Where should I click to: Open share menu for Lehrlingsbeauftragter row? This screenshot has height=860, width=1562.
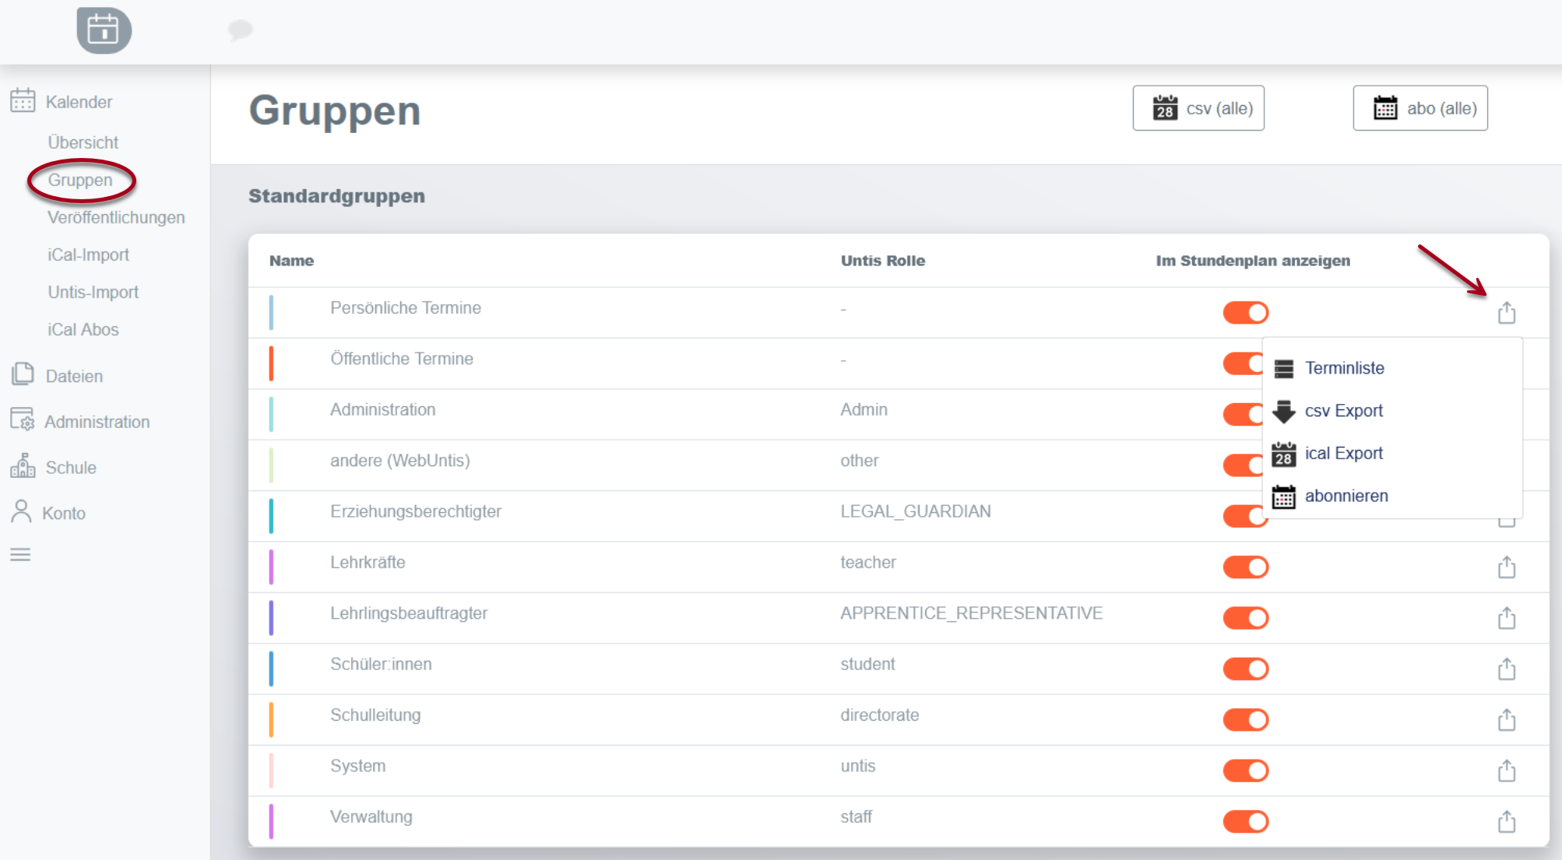tap(1507, 618)
